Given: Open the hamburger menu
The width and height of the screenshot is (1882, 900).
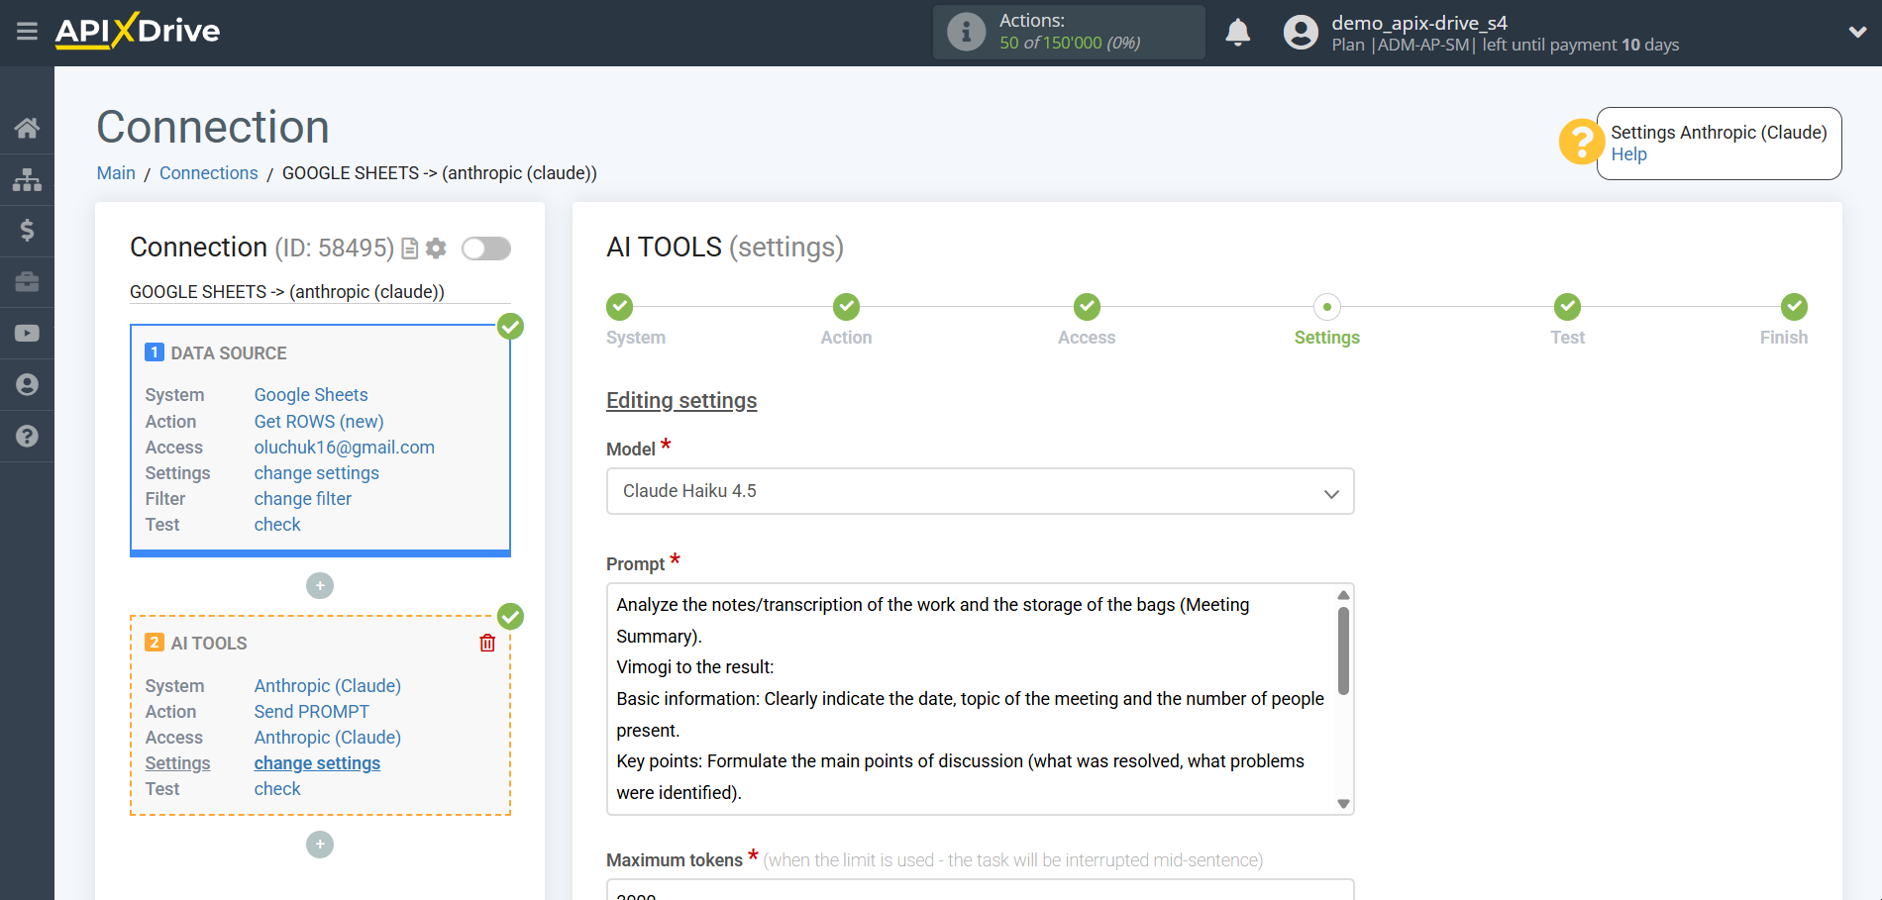Looking at the screenshot, I should coord(27,32).
